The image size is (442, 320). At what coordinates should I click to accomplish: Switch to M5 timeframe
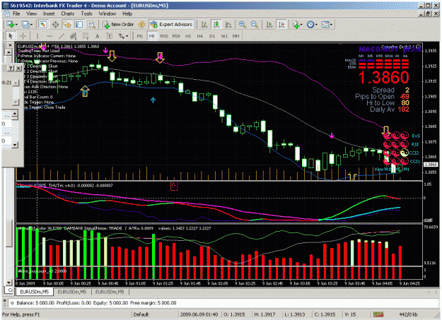[x=152, y=36]
